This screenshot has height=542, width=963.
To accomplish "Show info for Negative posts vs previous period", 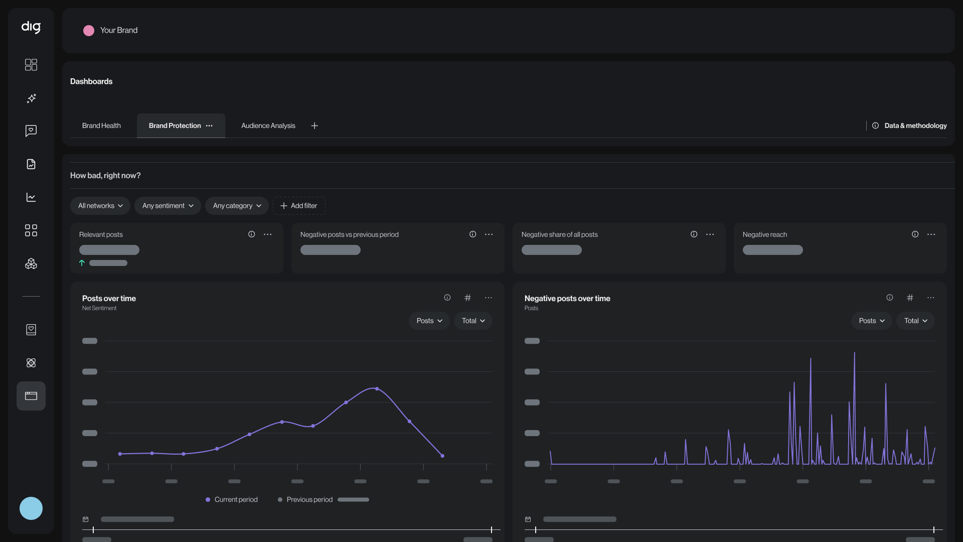I will coord(473,234).
